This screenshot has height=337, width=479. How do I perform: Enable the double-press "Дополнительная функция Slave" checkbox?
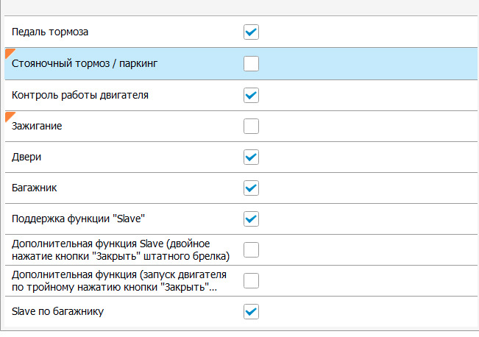point(252,249)
